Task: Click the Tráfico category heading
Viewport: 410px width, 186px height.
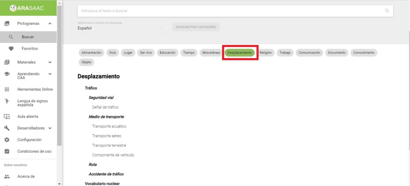Action: 91,88
